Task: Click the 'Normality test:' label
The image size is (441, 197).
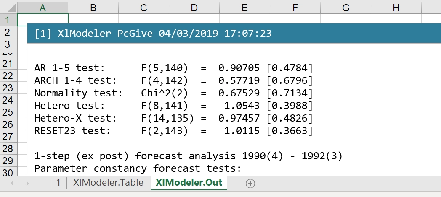Action: 78,93
